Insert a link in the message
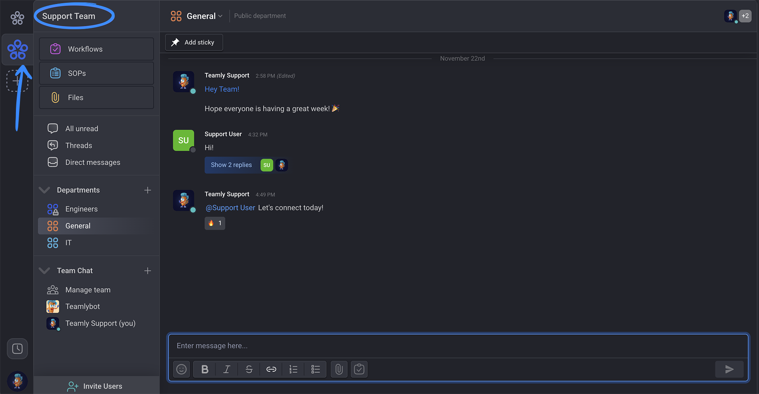 coord(271,369)
